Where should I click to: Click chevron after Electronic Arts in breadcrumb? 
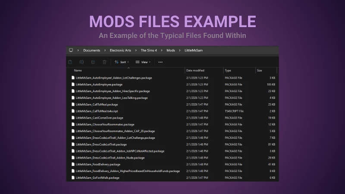pos(136,50)
